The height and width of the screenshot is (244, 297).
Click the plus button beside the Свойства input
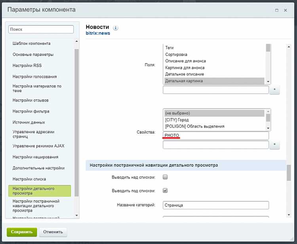pos(274,145)
